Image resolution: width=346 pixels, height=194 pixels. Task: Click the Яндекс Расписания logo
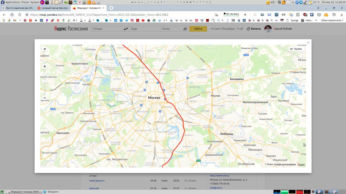(x=71, y=29)
